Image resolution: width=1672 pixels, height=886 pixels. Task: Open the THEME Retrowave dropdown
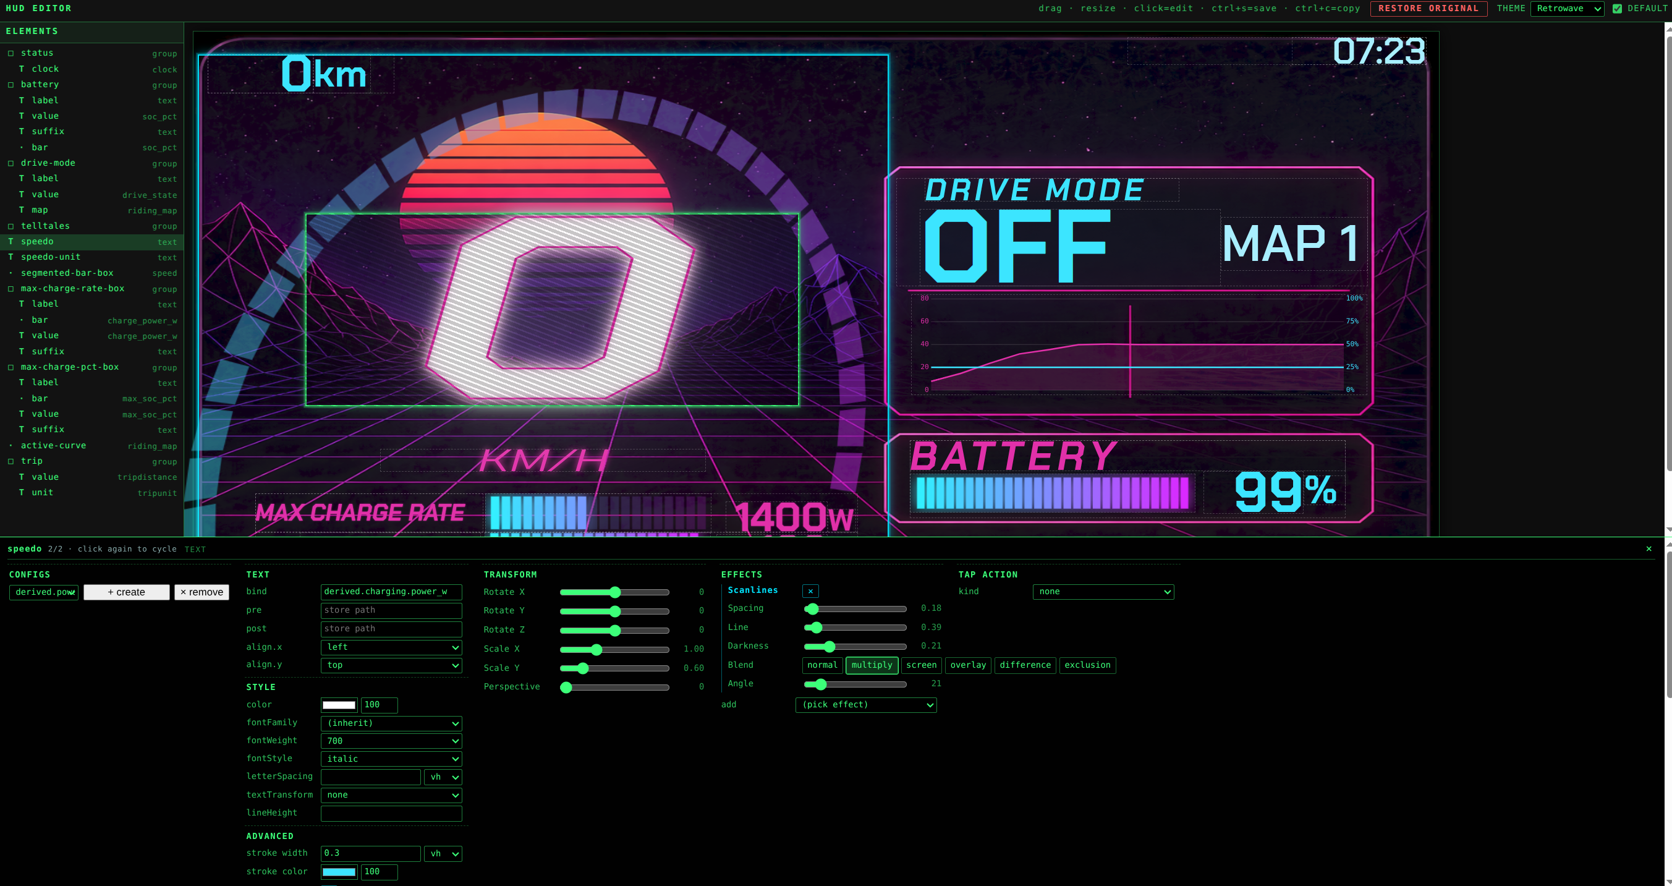[1567, 9]
